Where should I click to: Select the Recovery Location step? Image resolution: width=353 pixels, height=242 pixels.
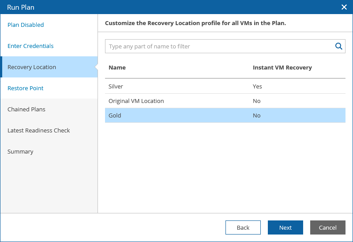[x=32, y=67]
